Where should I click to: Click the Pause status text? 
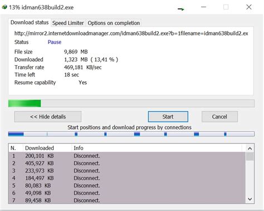(55, 42)
